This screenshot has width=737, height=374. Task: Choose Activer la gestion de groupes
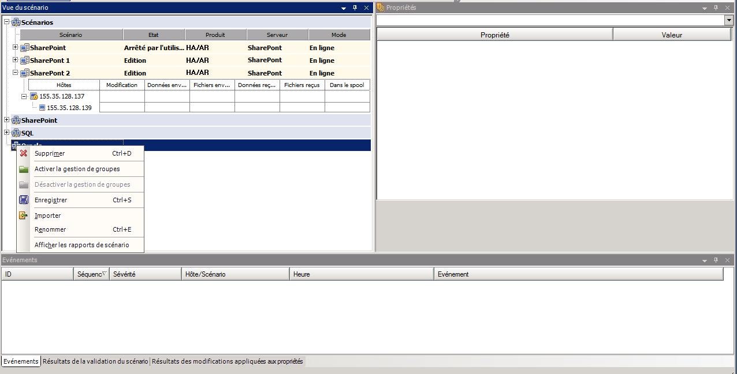pyautogui.click(x=80, y=169)
